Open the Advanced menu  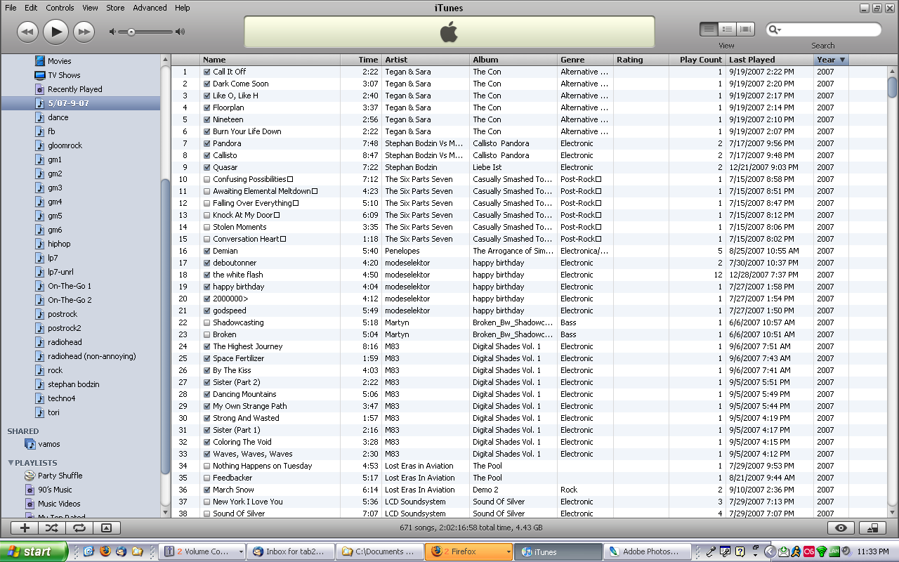tap(150, 8)
